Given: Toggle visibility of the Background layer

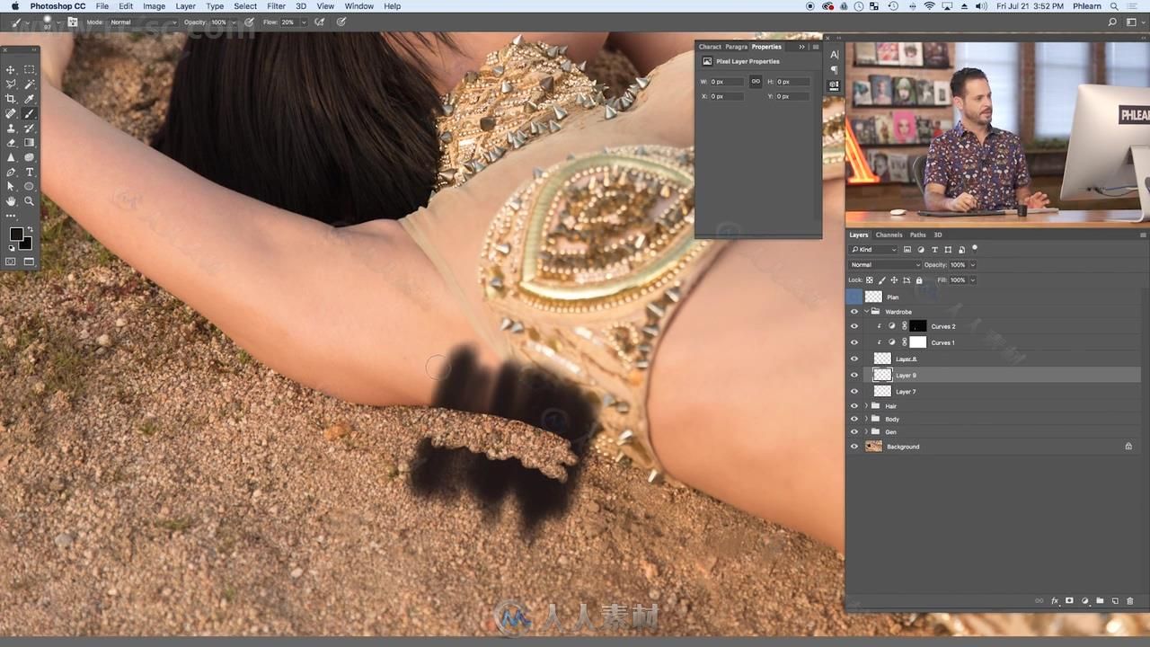Looking at the screenshot, I should coord(854,447).
